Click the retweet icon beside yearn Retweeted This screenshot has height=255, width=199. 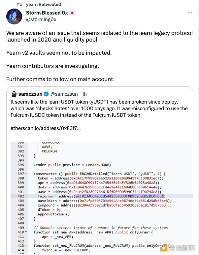pos(19,5)
